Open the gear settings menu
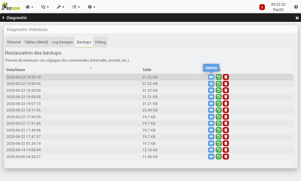Viewport: 301px width, 181px height. [x=91, y=7]
